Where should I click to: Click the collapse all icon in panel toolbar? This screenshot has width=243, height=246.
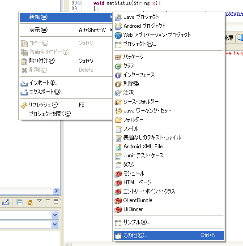[19, 203]
